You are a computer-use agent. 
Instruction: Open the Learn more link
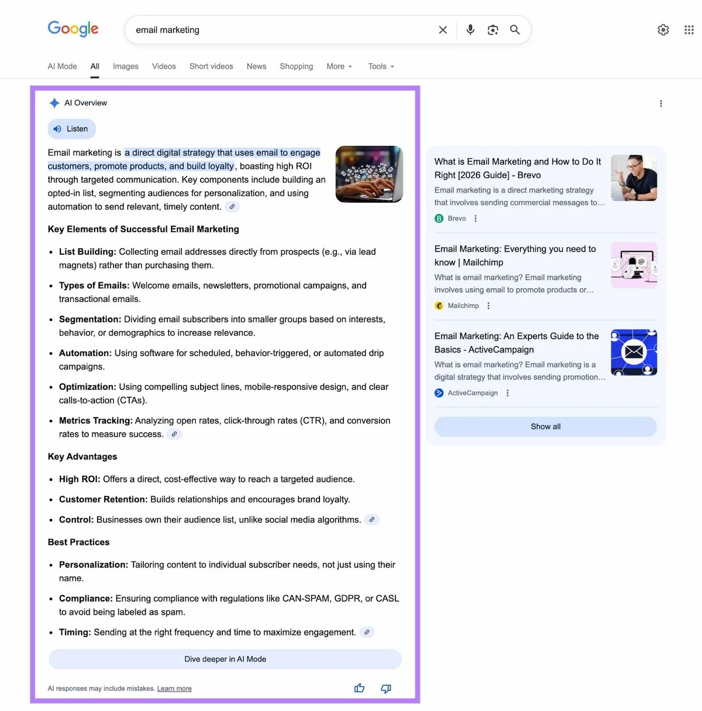174,689
